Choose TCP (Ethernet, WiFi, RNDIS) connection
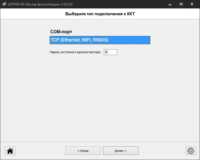200x160 pixels. tap(100, 40)
